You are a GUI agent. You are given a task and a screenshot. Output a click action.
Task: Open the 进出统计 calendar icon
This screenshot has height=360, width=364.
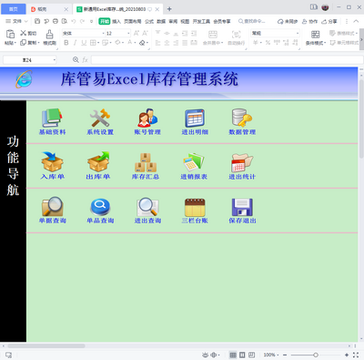click(242, 162)
